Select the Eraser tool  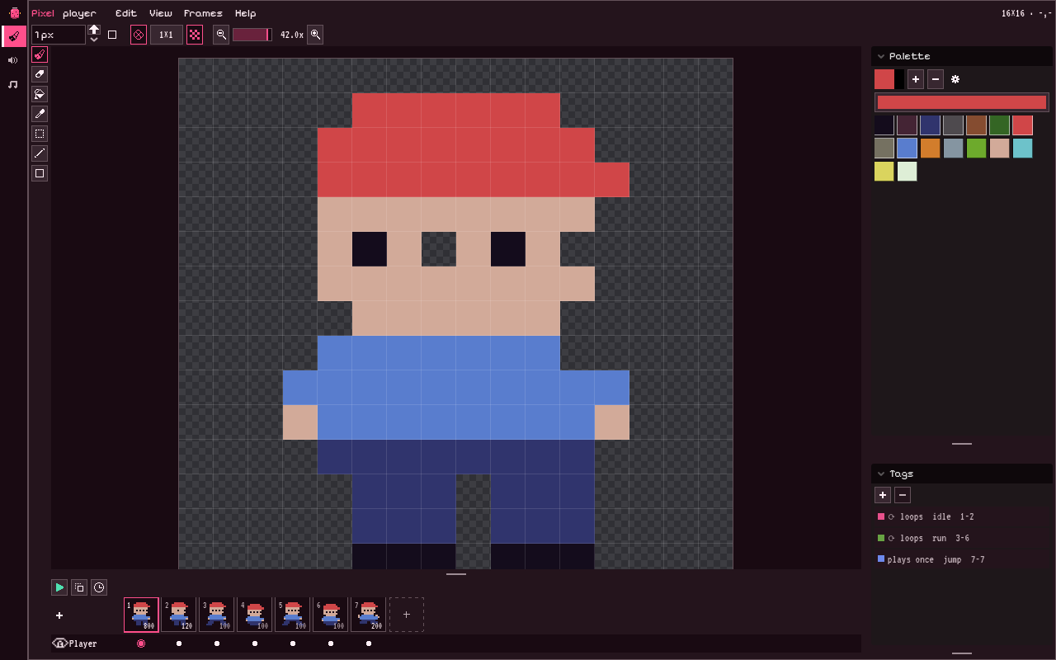point(40,74)
